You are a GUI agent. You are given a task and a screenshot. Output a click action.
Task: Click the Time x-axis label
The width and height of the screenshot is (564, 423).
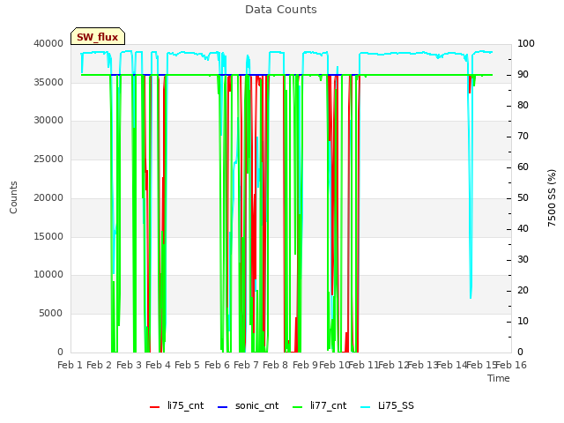[x=499, y=378]
